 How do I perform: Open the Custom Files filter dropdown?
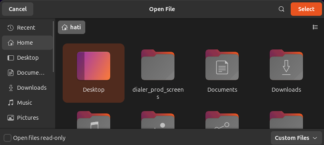[x=296, y=138]
